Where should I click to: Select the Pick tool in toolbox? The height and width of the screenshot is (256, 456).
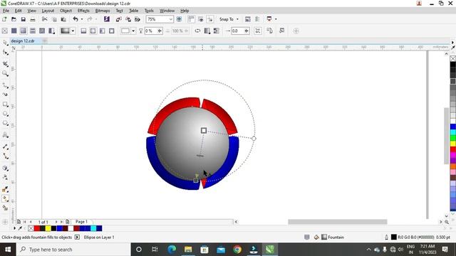click(x=5, y=43)
